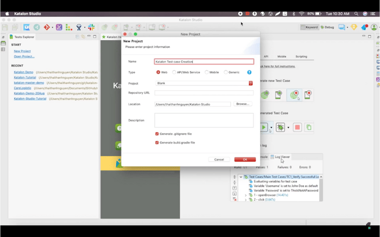
Task: Click OK to create the project
Action: [245, 159]
